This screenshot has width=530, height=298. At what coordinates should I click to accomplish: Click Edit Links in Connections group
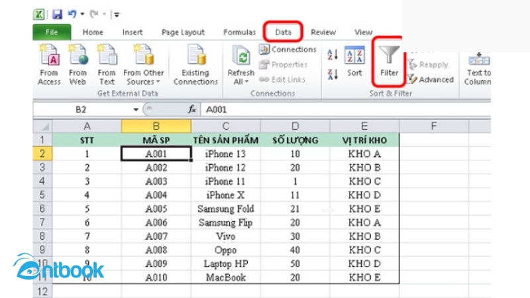[282, 79]
